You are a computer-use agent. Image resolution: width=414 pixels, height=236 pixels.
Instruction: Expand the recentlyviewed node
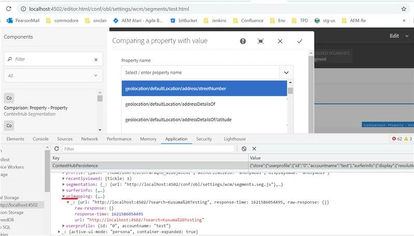64,179
